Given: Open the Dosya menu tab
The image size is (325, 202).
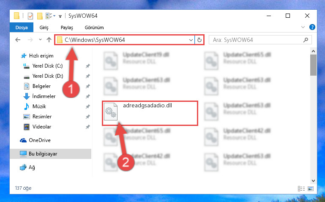Looking at the screenshot, I should point(22,27).
